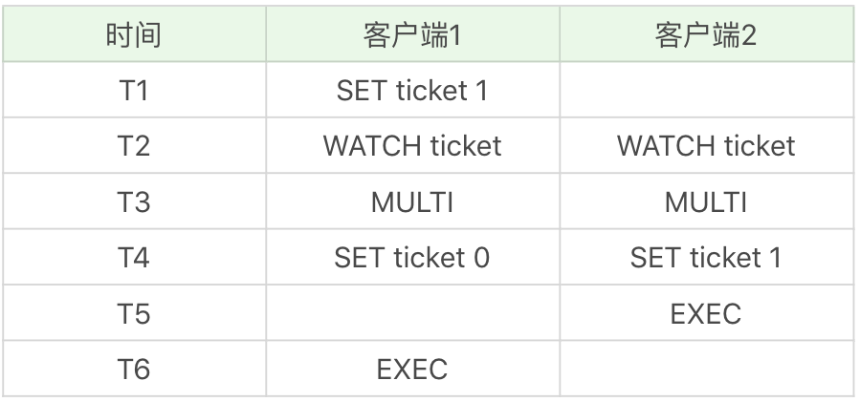Click the SET ticket 1 cell under 客户端1
Viewport: 860px width, 402px height.
coord(412,91)
